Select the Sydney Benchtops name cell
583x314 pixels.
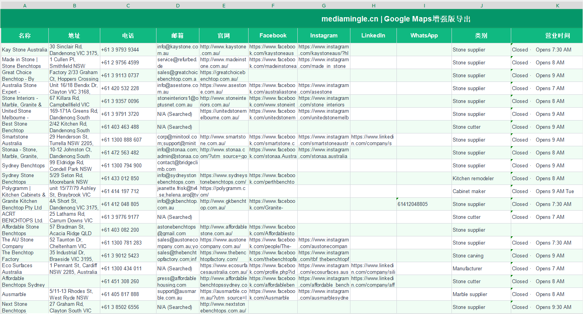pos(25,165)
